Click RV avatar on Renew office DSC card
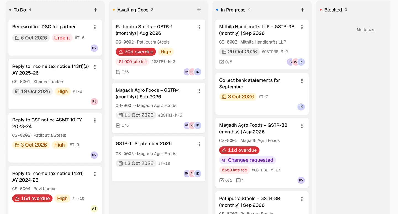Screen dimensions: 398x214 point(94,48)
